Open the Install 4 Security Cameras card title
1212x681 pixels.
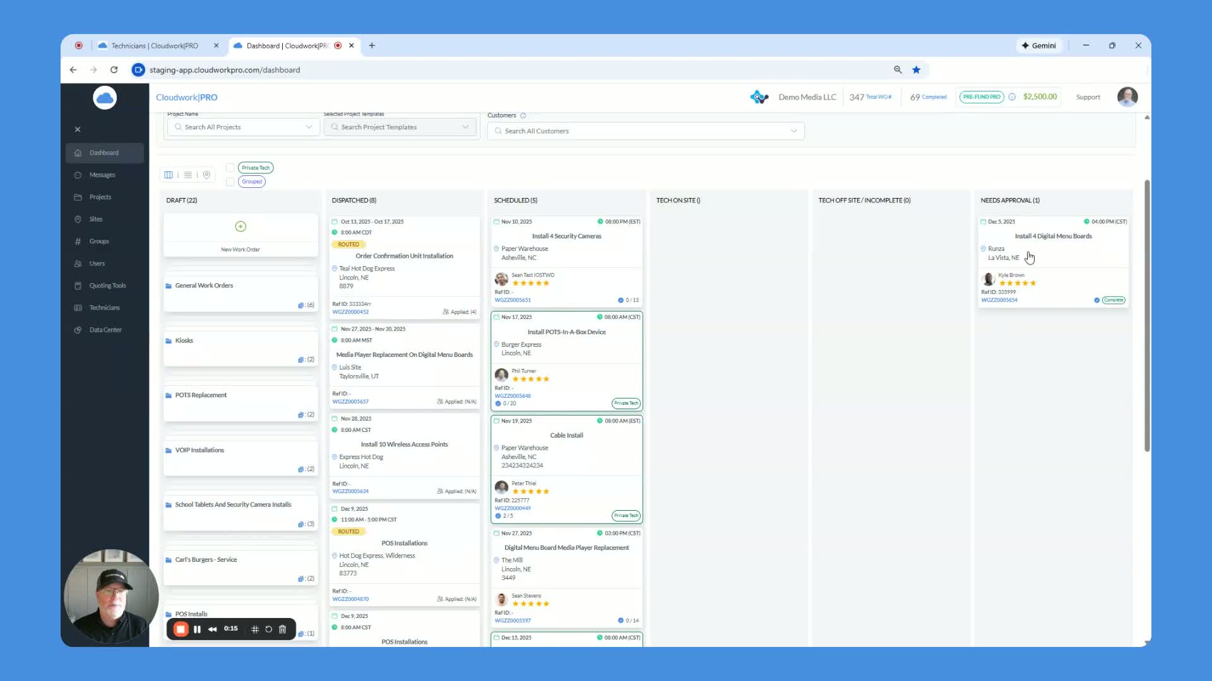(x=566, y=236)
